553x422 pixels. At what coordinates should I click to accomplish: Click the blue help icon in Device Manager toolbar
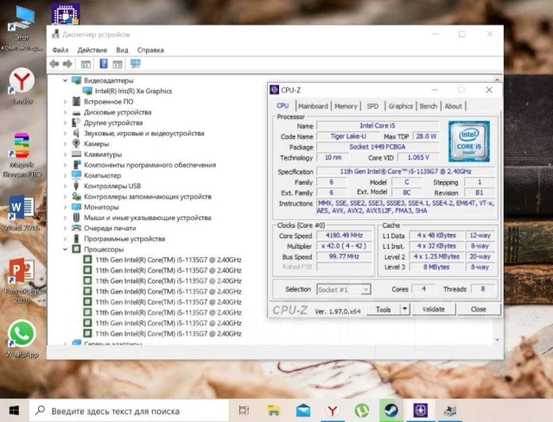tap(104, 63)
